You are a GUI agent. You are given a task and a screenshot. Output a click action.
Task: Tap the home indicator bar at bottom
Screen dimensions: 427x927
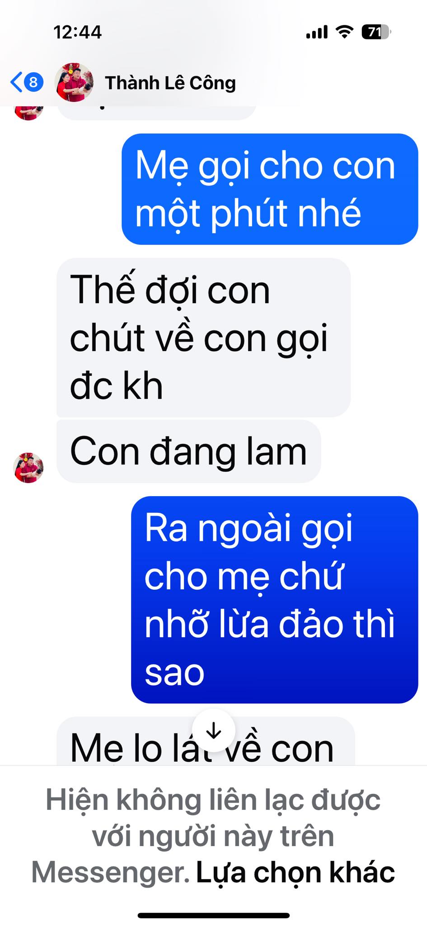coord(214,915)
